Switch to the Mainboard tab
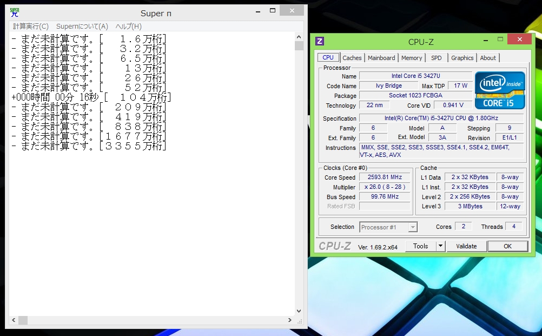This screenshot has width=542, height=336. tap(381, 58)
